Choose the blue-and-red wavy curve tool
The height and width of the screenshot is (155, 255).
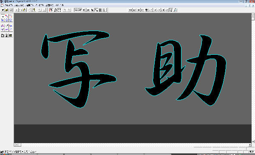(x=11, y=26)
